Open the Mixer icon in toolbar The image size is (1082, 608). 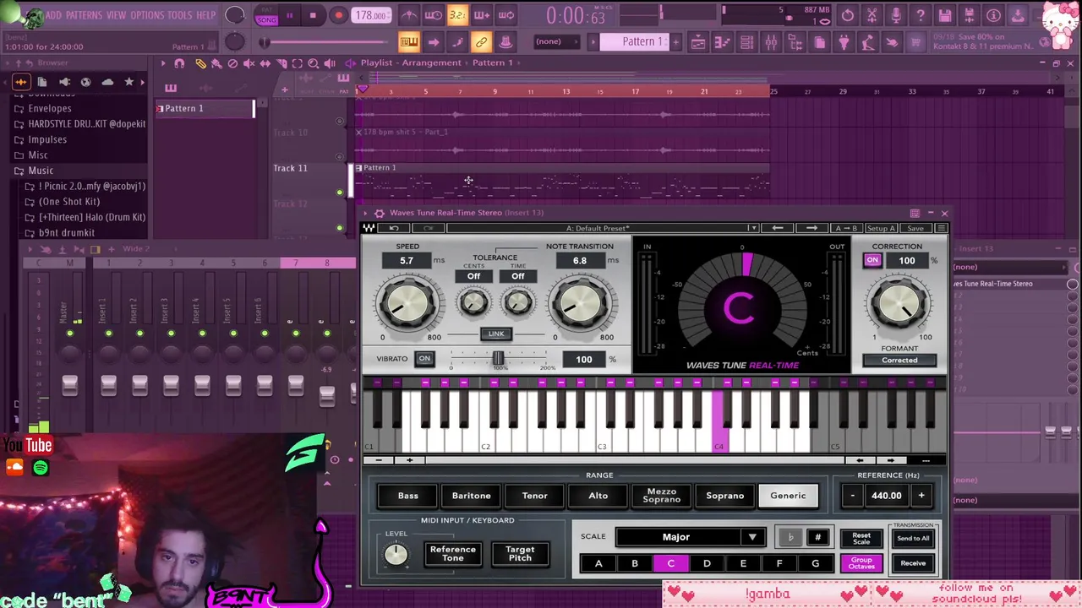pyautogui.click(x=771, y=42)
